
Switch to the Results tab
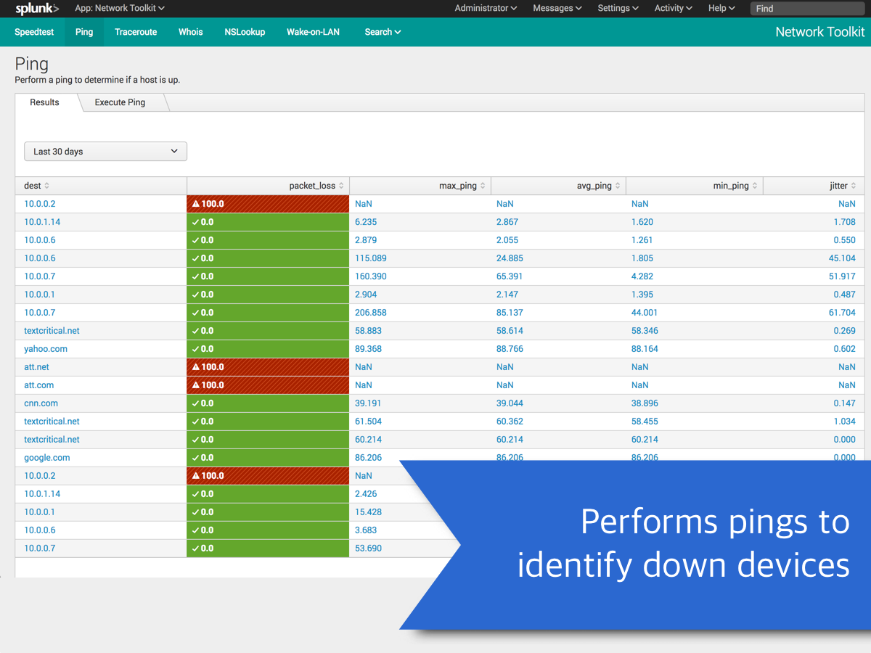point(44,102)
